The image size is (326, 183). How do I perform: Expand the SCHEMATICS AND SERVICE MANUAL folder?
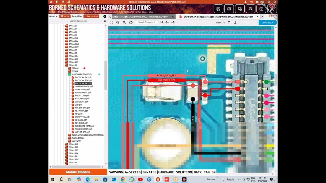pyautogui.click(x=88, y=135)
